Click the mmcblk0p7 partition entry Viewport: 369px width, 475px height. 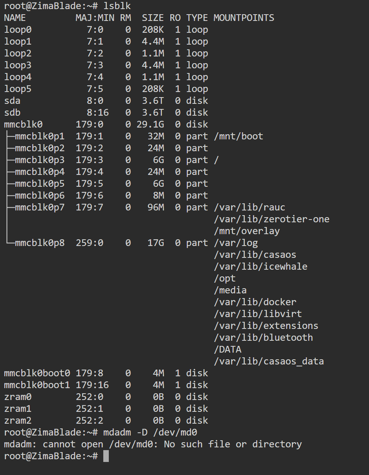39,207
